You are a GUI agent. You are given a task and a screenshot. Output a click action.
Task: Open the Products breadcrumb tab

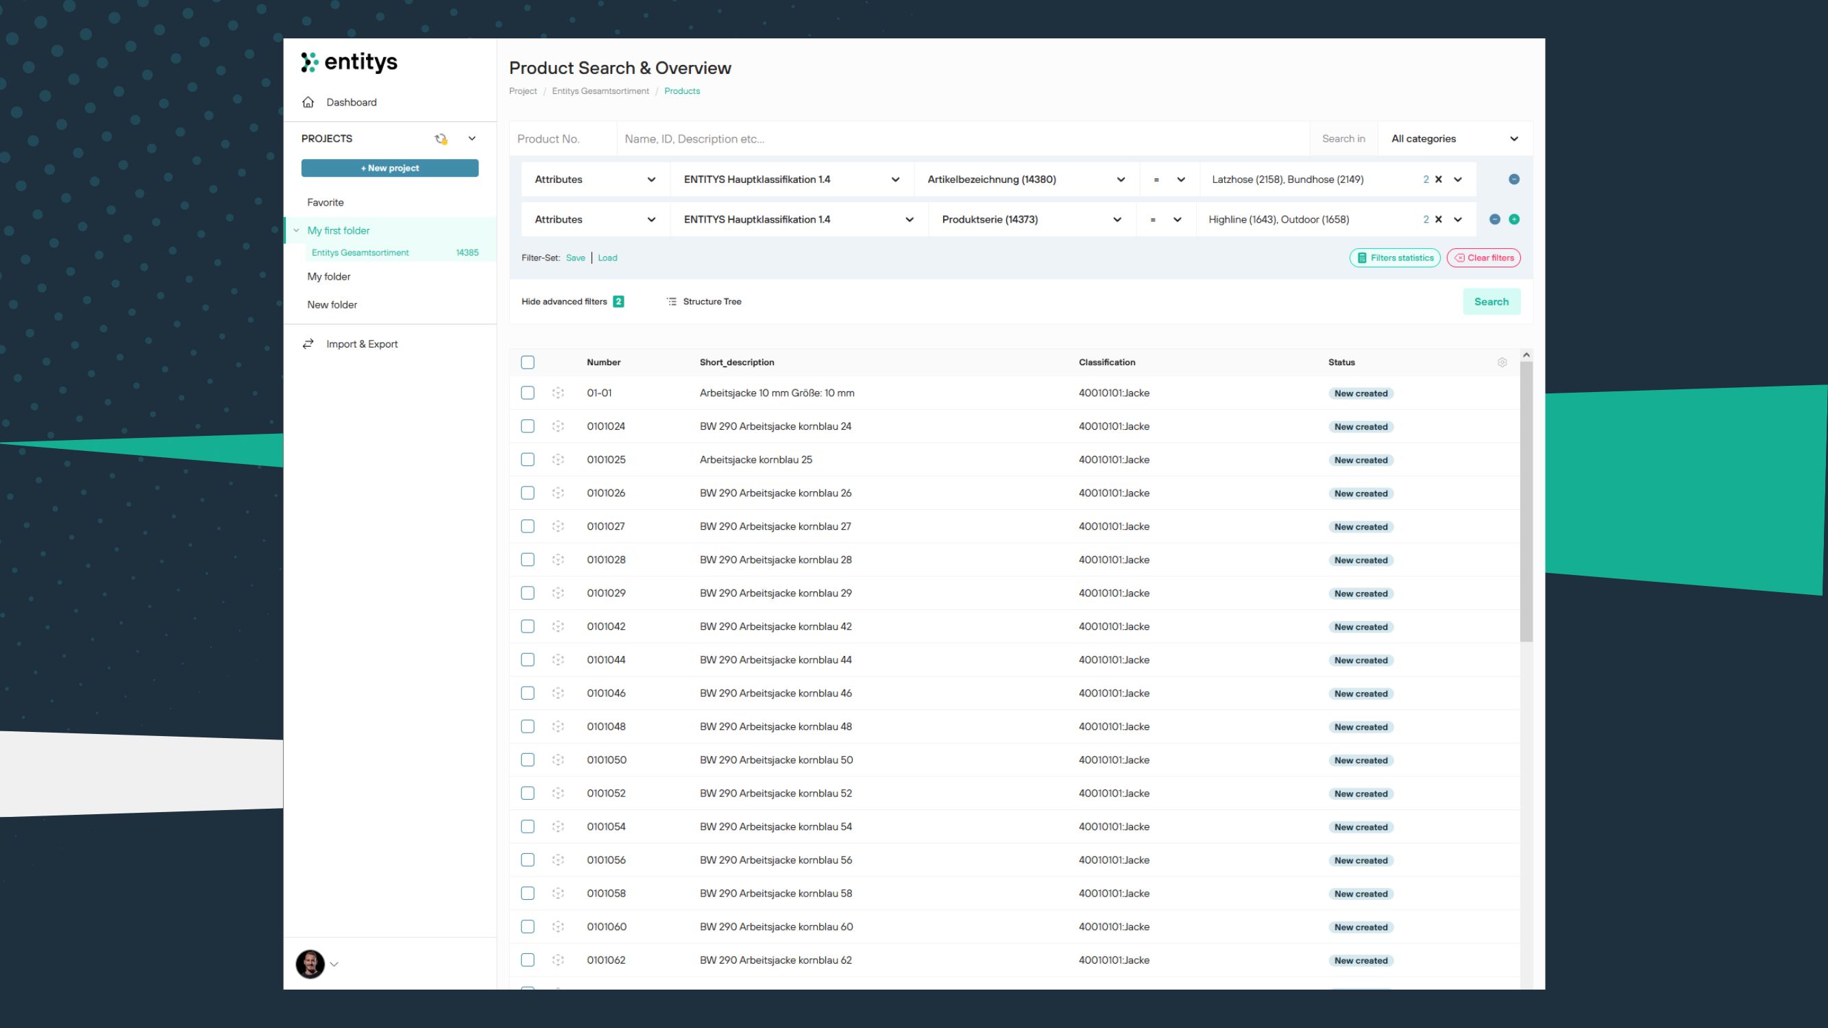tap(681, 91)
